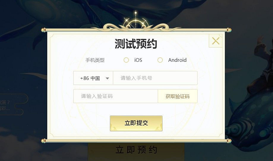This screenshot has width=273, height=161.
Task: Click the 测试预约 dialog title
Action: 136,43
